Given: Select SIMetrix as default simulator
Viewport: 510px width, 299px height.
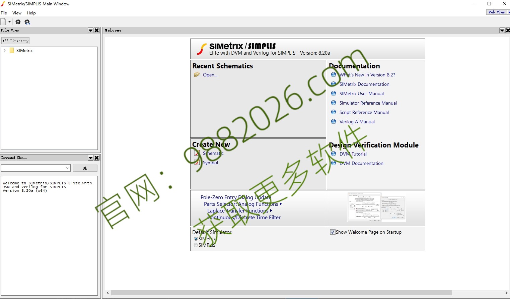Looking at the screenshot, I should click(196, 239).
